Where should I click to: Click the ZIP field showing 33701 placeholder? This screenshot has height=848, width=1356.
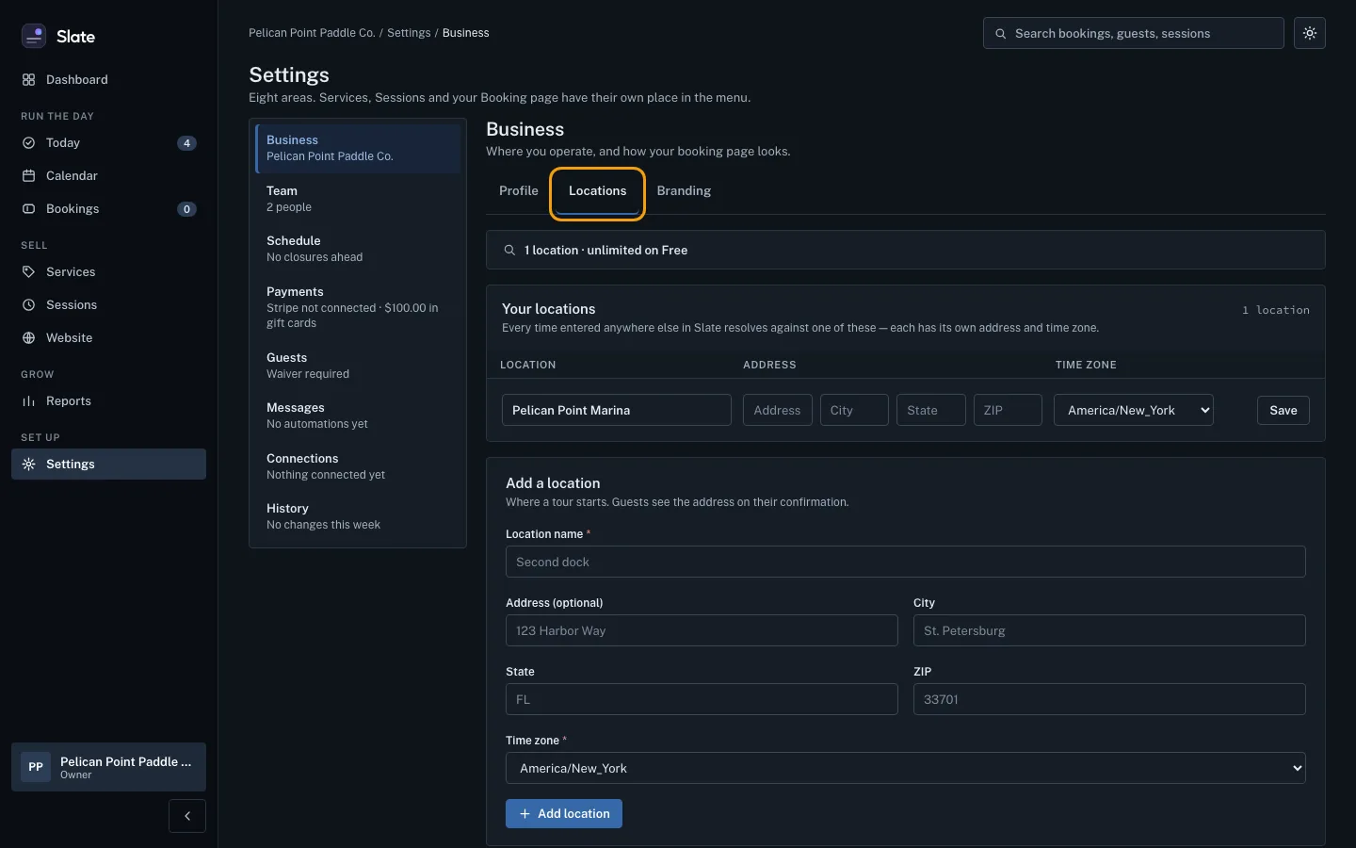(x=1109, y=699)
